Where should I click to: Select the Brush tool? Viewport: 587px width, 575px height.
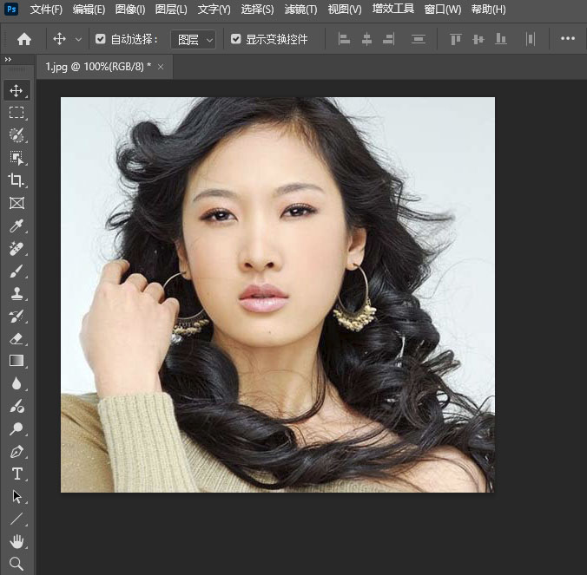click(16, 271)
